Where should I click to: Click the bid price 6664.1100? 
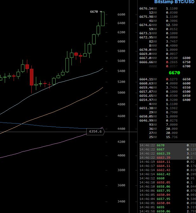pyautogui.click(x=148, y=79)
